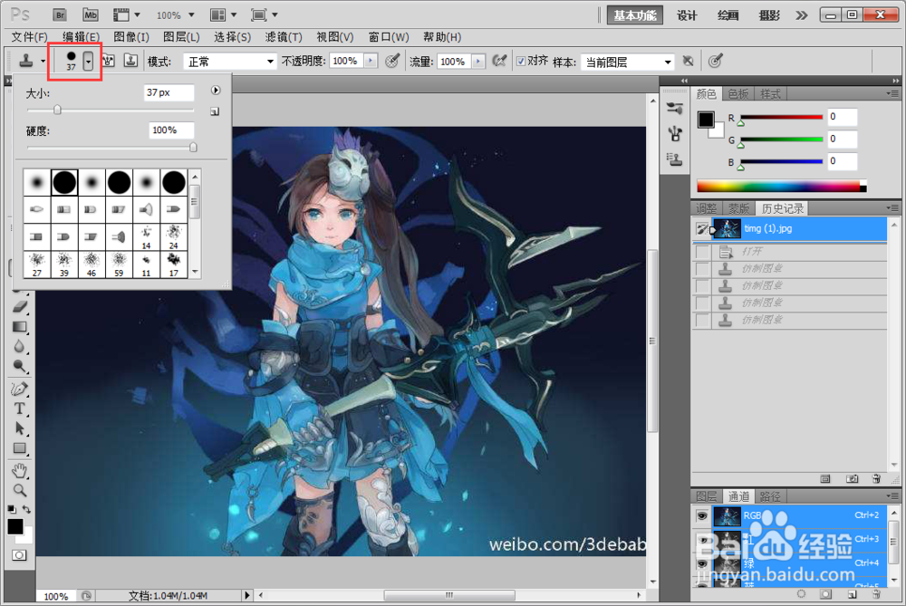Select the Path Selection tool
This screenshot has height=606, width=906.
tap(20, 428)
